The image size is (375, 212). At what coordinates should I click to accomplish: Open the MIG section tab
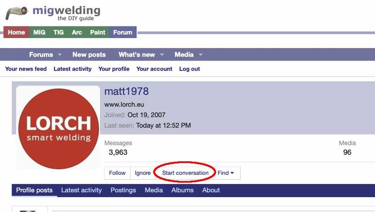pyautogui.click(x=39, y=32)
